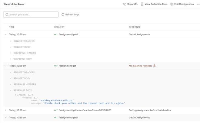The height and width of the screenshot is (123, 200).
Task: Click the View Collection Docs document icon
Action: point(142,4)
